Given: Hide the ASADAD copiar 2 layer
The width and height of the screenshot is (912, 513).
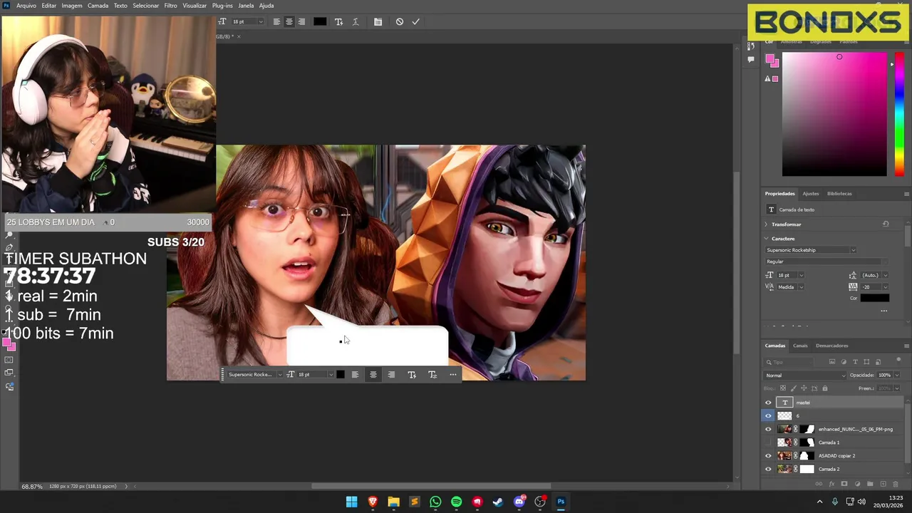Looking at the screenshot, I should 768,456.
